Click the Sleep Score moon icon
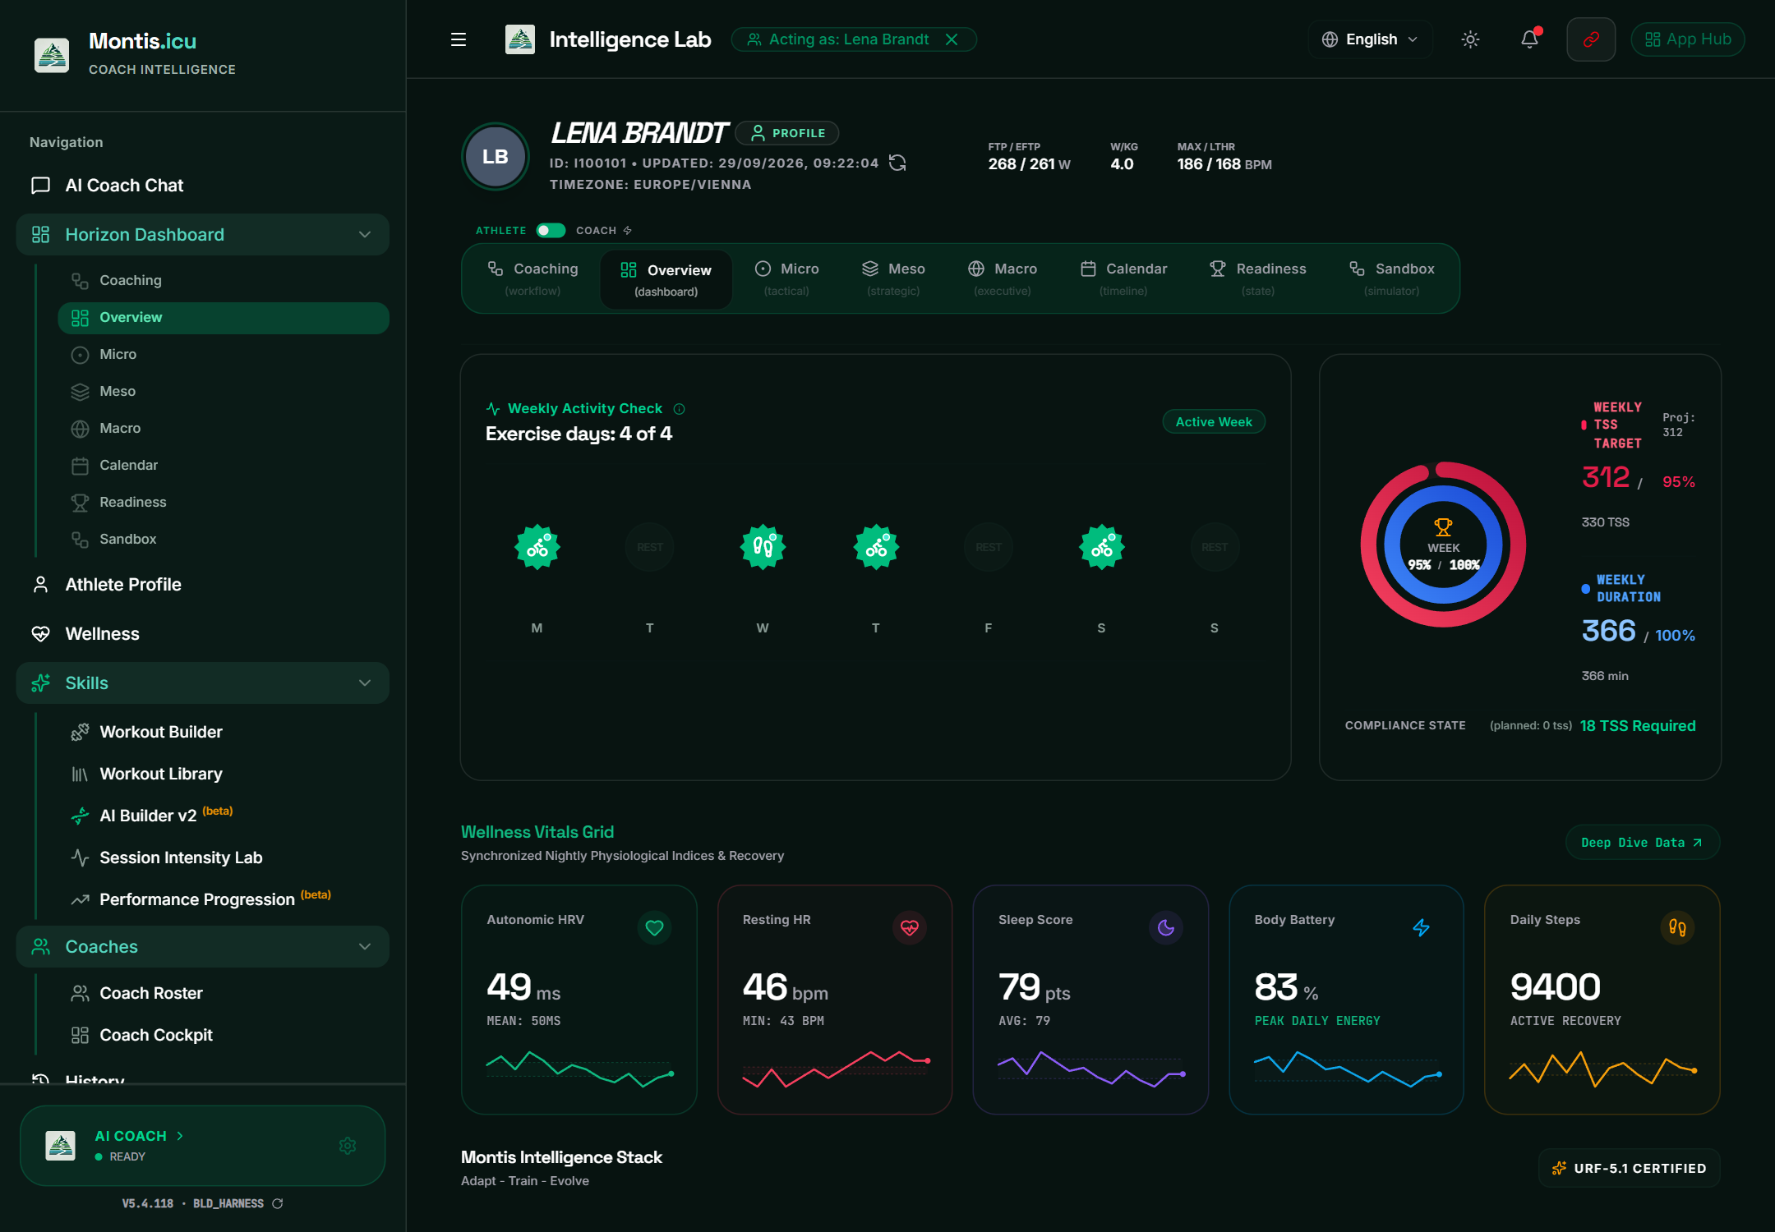 (x=1166, y=928)
